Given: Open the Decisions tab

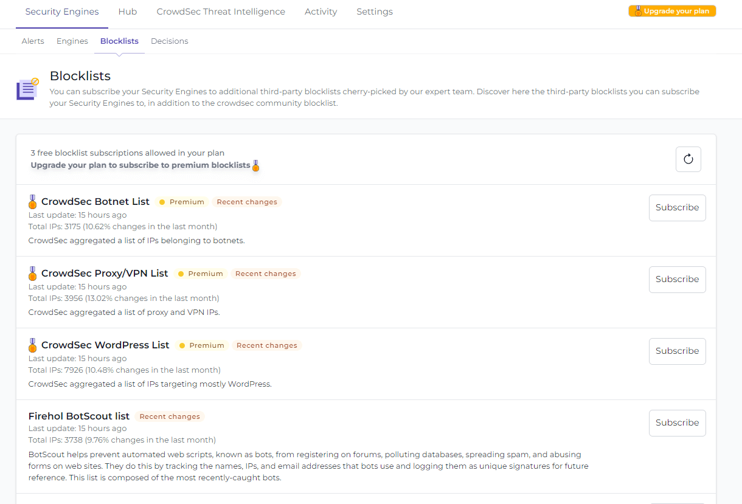Looking at the screenshot, I should click(x=169, y=41).
